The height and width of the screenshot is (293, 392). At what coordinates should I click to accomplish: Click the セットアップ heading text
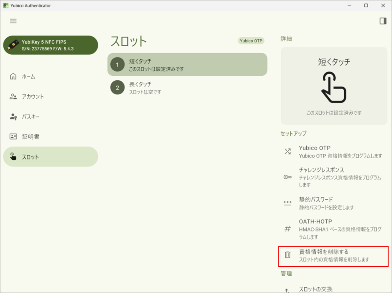point(293,133)
